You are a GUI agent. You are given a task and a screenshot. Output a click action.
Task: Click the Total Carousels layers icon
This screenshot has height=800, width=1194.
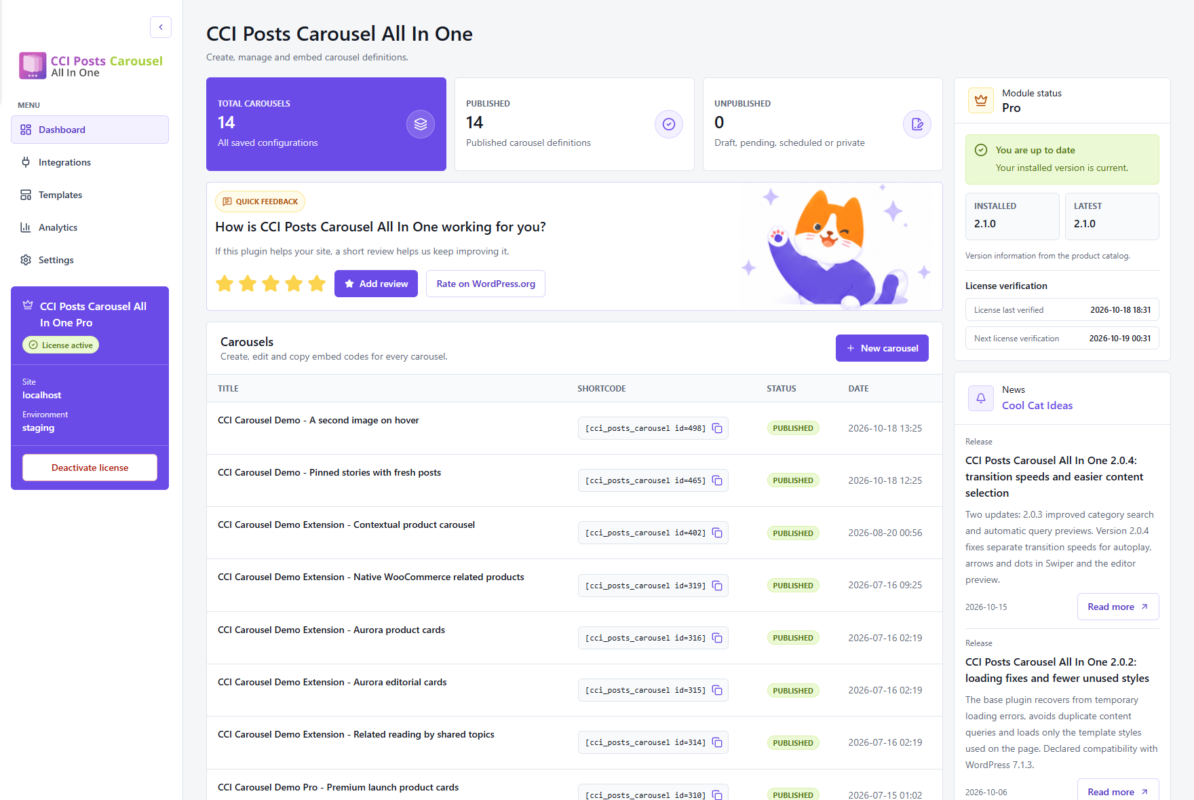(x=421, y=124)
